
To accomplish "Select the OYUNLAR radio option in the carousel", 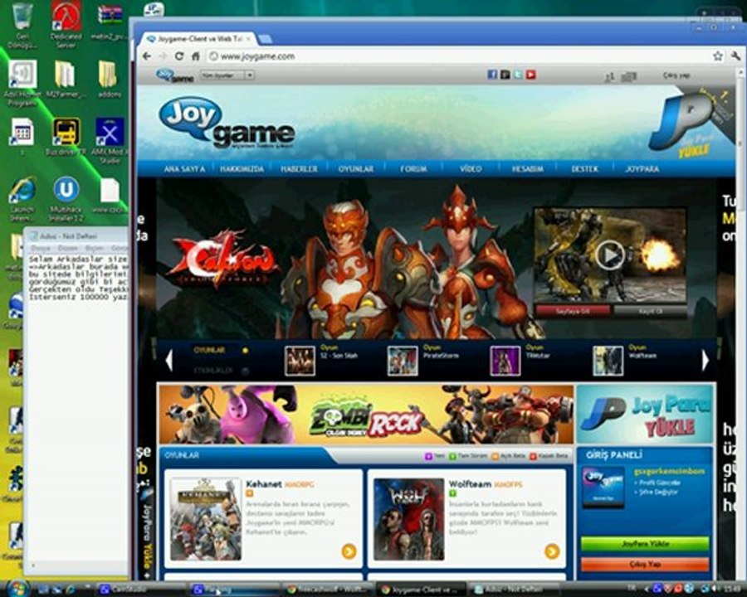I will pos(245,351).
